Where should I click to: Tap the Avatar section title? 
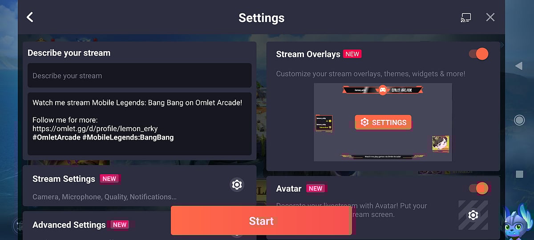[289, 188]
